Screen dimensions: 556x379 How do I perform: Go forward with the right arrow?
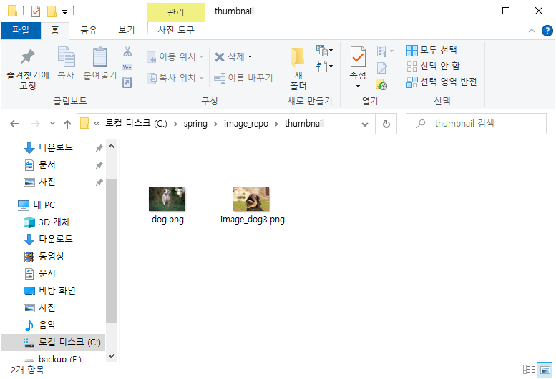[x=36, y=124]
